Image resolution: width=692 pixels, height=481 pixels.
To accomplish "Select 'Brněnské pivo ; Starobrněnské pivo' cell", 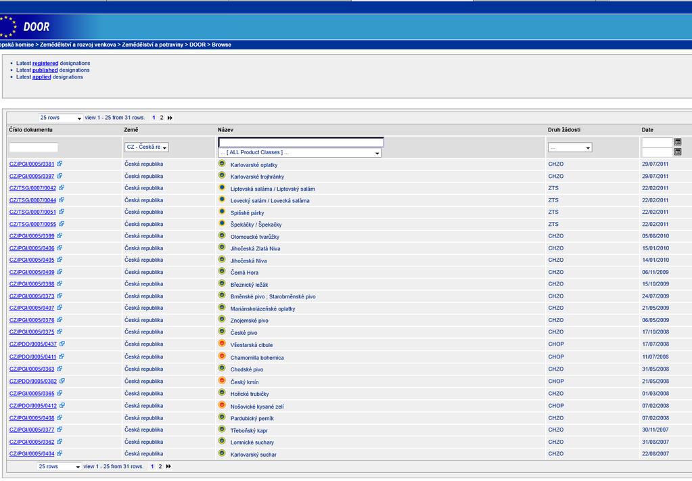I will [x=273, y=296].
